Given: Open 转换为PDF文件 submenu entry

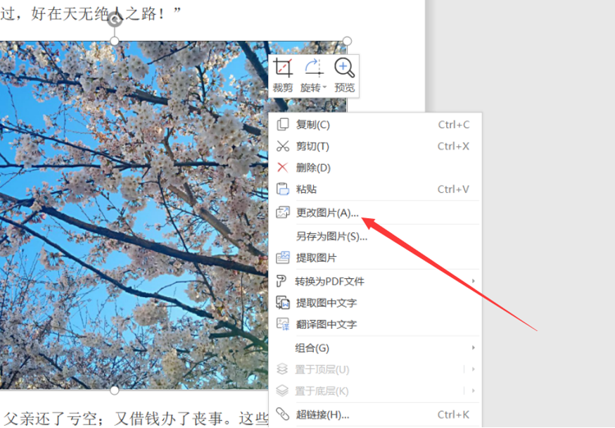Looking at the screenshot, I should coord(375,282).
